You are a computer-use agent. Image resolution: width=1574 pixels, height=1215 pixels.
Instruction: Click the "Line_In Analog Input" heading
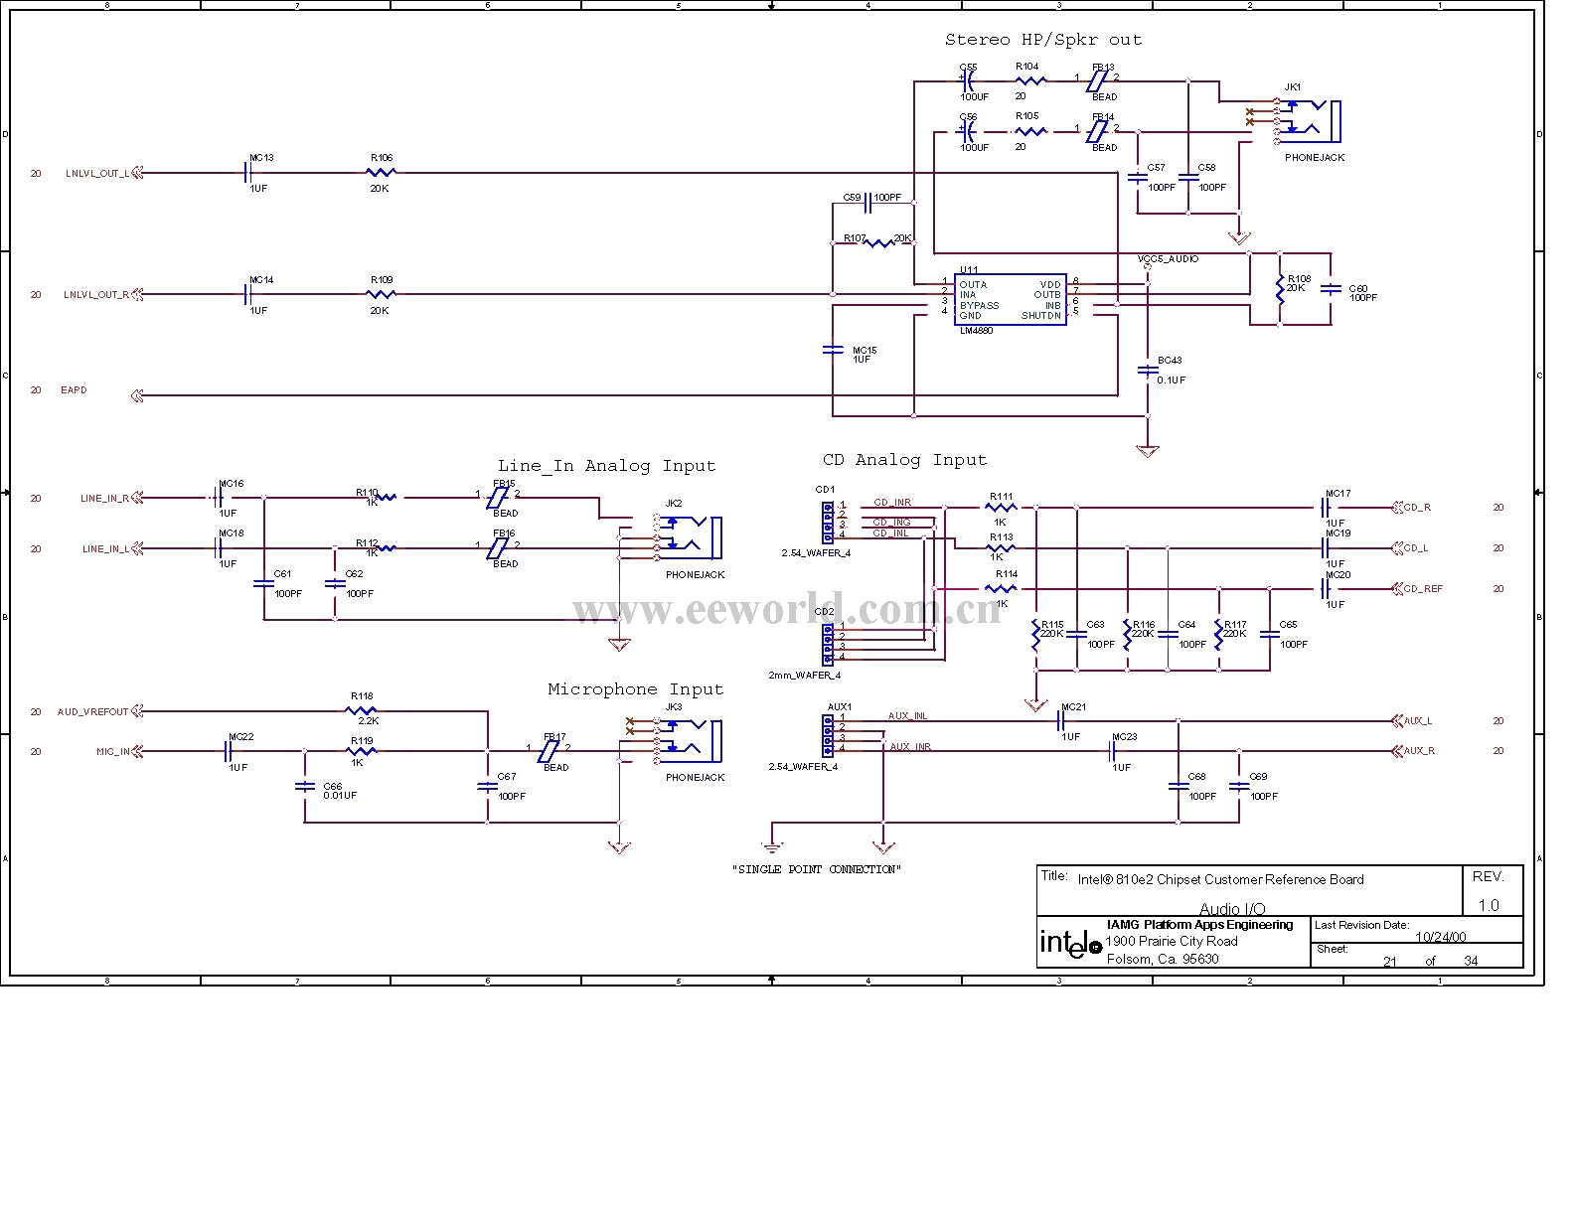pos(606,466)
